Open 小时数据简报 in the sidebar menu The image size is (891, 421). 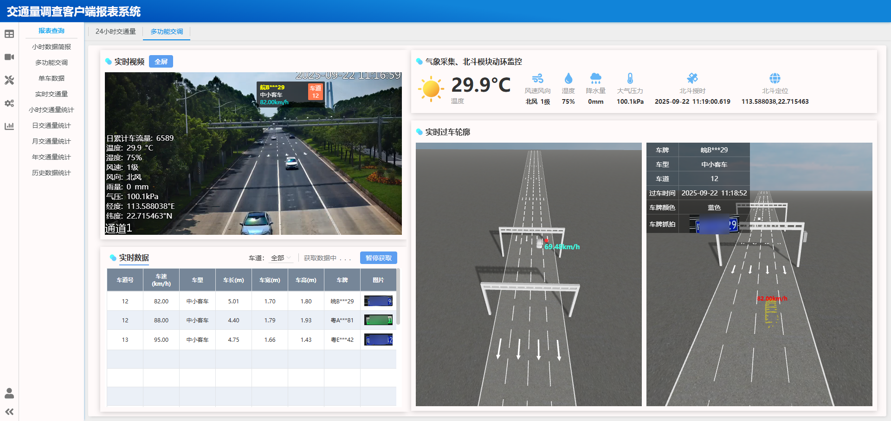52,47
